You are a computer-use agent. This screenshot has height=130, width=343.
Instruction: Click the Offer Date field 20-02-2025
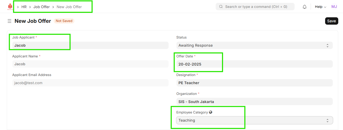pos(254,64)
